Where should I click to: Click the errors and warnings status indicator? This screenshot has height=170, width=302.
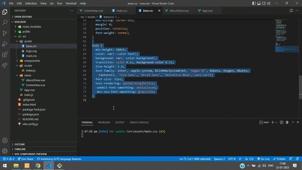pos(8,159)
